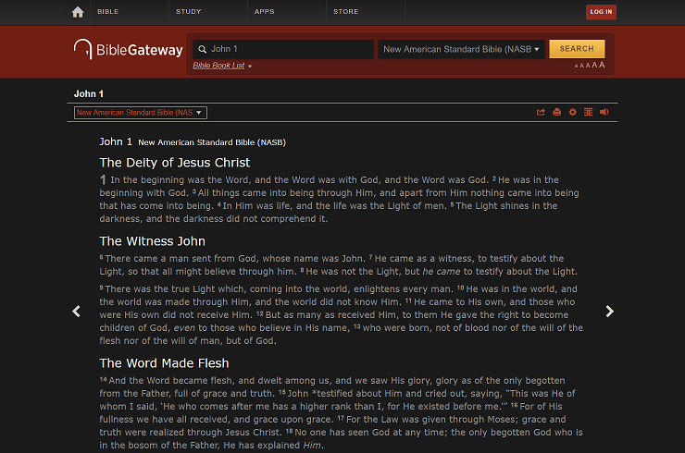The width and height of the screenshot is (685, 453).
Task: Open the STORE menu
Action: 345,12
